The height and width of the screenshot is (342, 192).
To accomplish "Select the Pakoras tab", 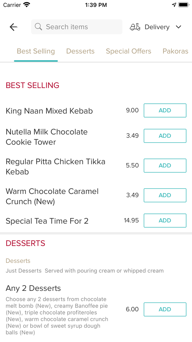I will 175,51.
